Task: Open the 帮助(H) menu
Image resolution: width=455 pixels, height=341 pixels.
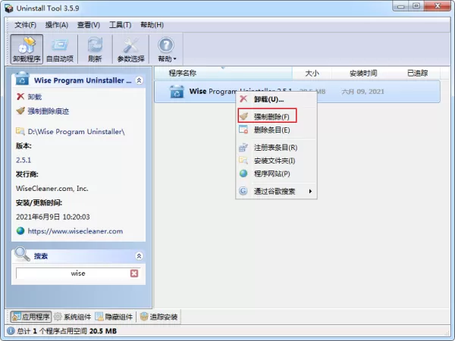Action: (152, 25)
